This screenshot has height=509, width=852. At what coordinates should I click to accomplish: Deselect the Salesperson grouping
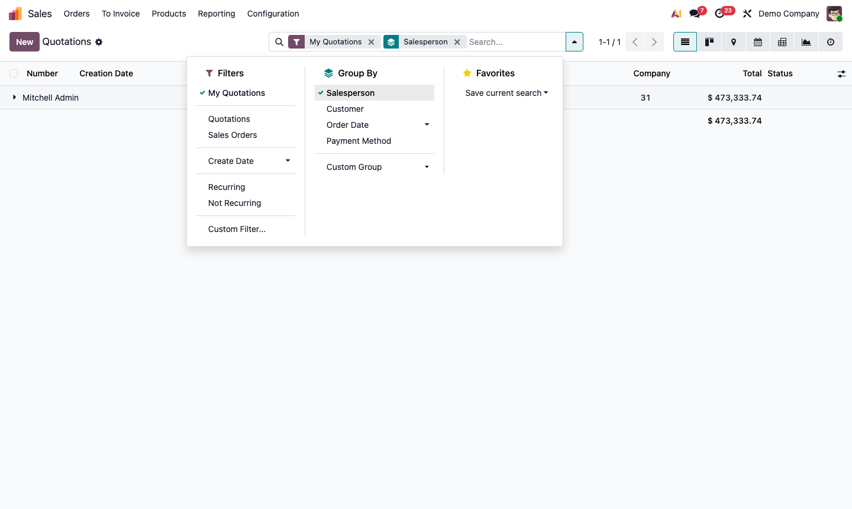(351, 92)
